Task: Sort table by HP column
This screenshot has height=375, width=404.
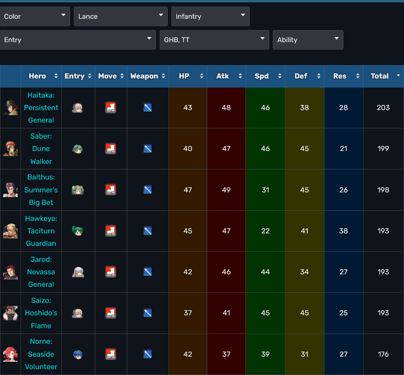Action: [188, 76]
